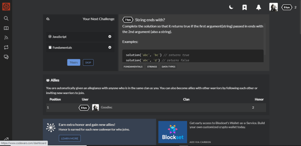301x146 pixels.
Task: Open the Blockset ad thumbnail
Action: 173,132
